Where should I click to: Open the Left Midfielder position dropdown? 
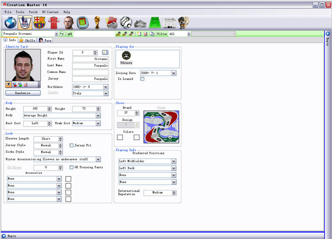(174, 161)
